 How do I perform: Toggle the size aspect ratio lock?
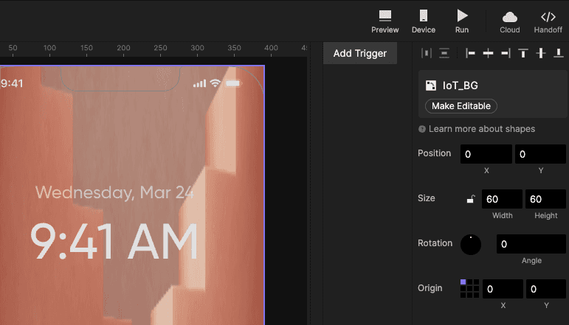[x=471, y=199]
